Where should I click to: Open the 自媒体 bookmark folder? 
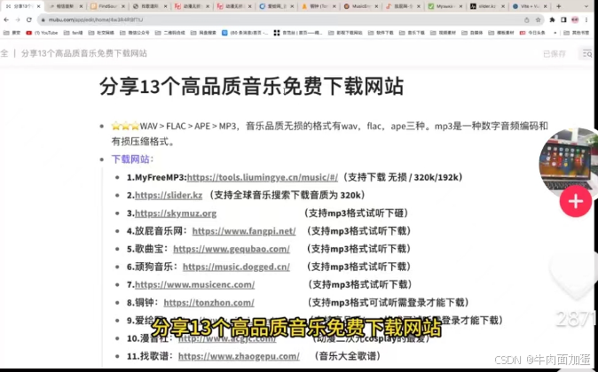pyautogui.click(x=472, y=33)
